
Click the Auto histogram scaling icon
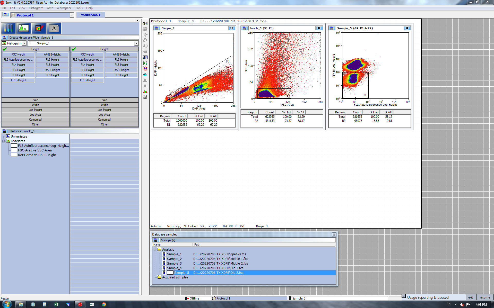[145, 74]
